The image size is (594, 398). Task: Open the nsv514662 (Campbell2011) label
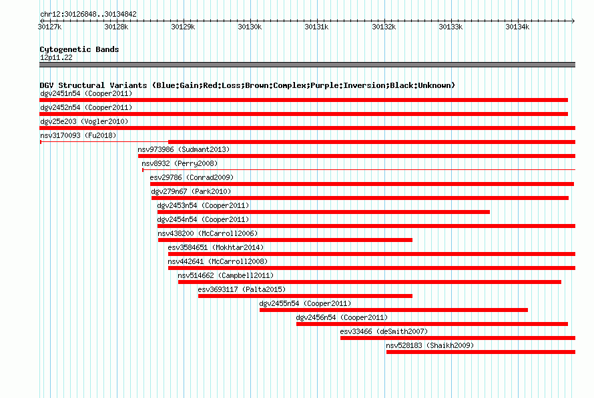[226, 275]
